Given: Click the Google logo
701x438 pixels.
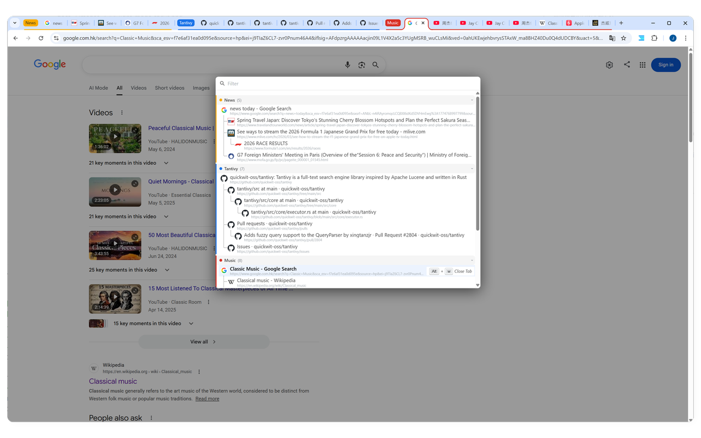Looking at the screenshot, I should [x=50, y=64].
